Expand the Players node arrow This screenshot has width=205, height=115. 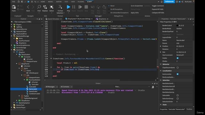(x=12, y=25)
